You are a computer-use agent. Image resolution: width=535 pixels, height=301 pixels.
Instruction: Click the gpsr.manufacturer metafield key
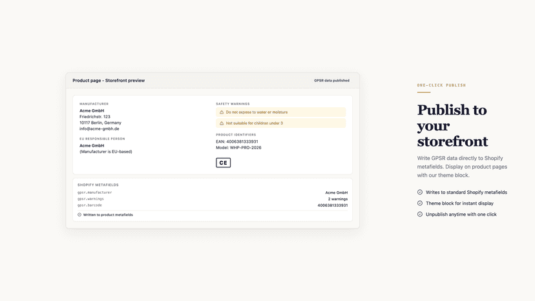coord(94,192)
